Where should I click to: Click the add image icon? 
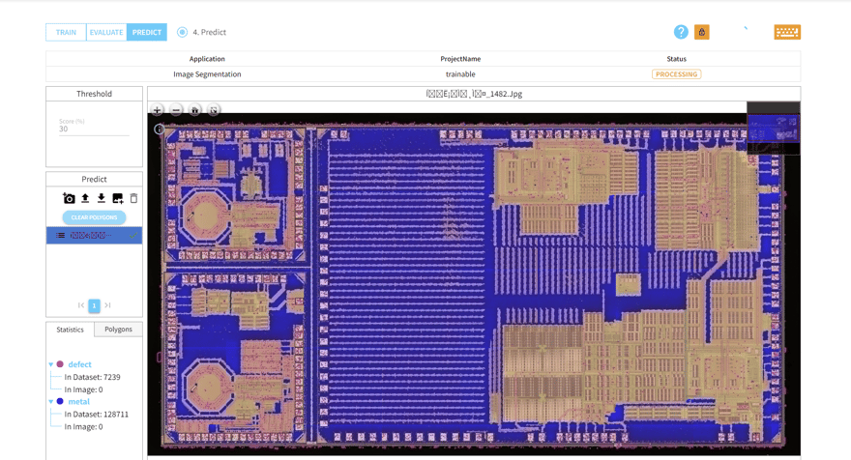point(117,198)
